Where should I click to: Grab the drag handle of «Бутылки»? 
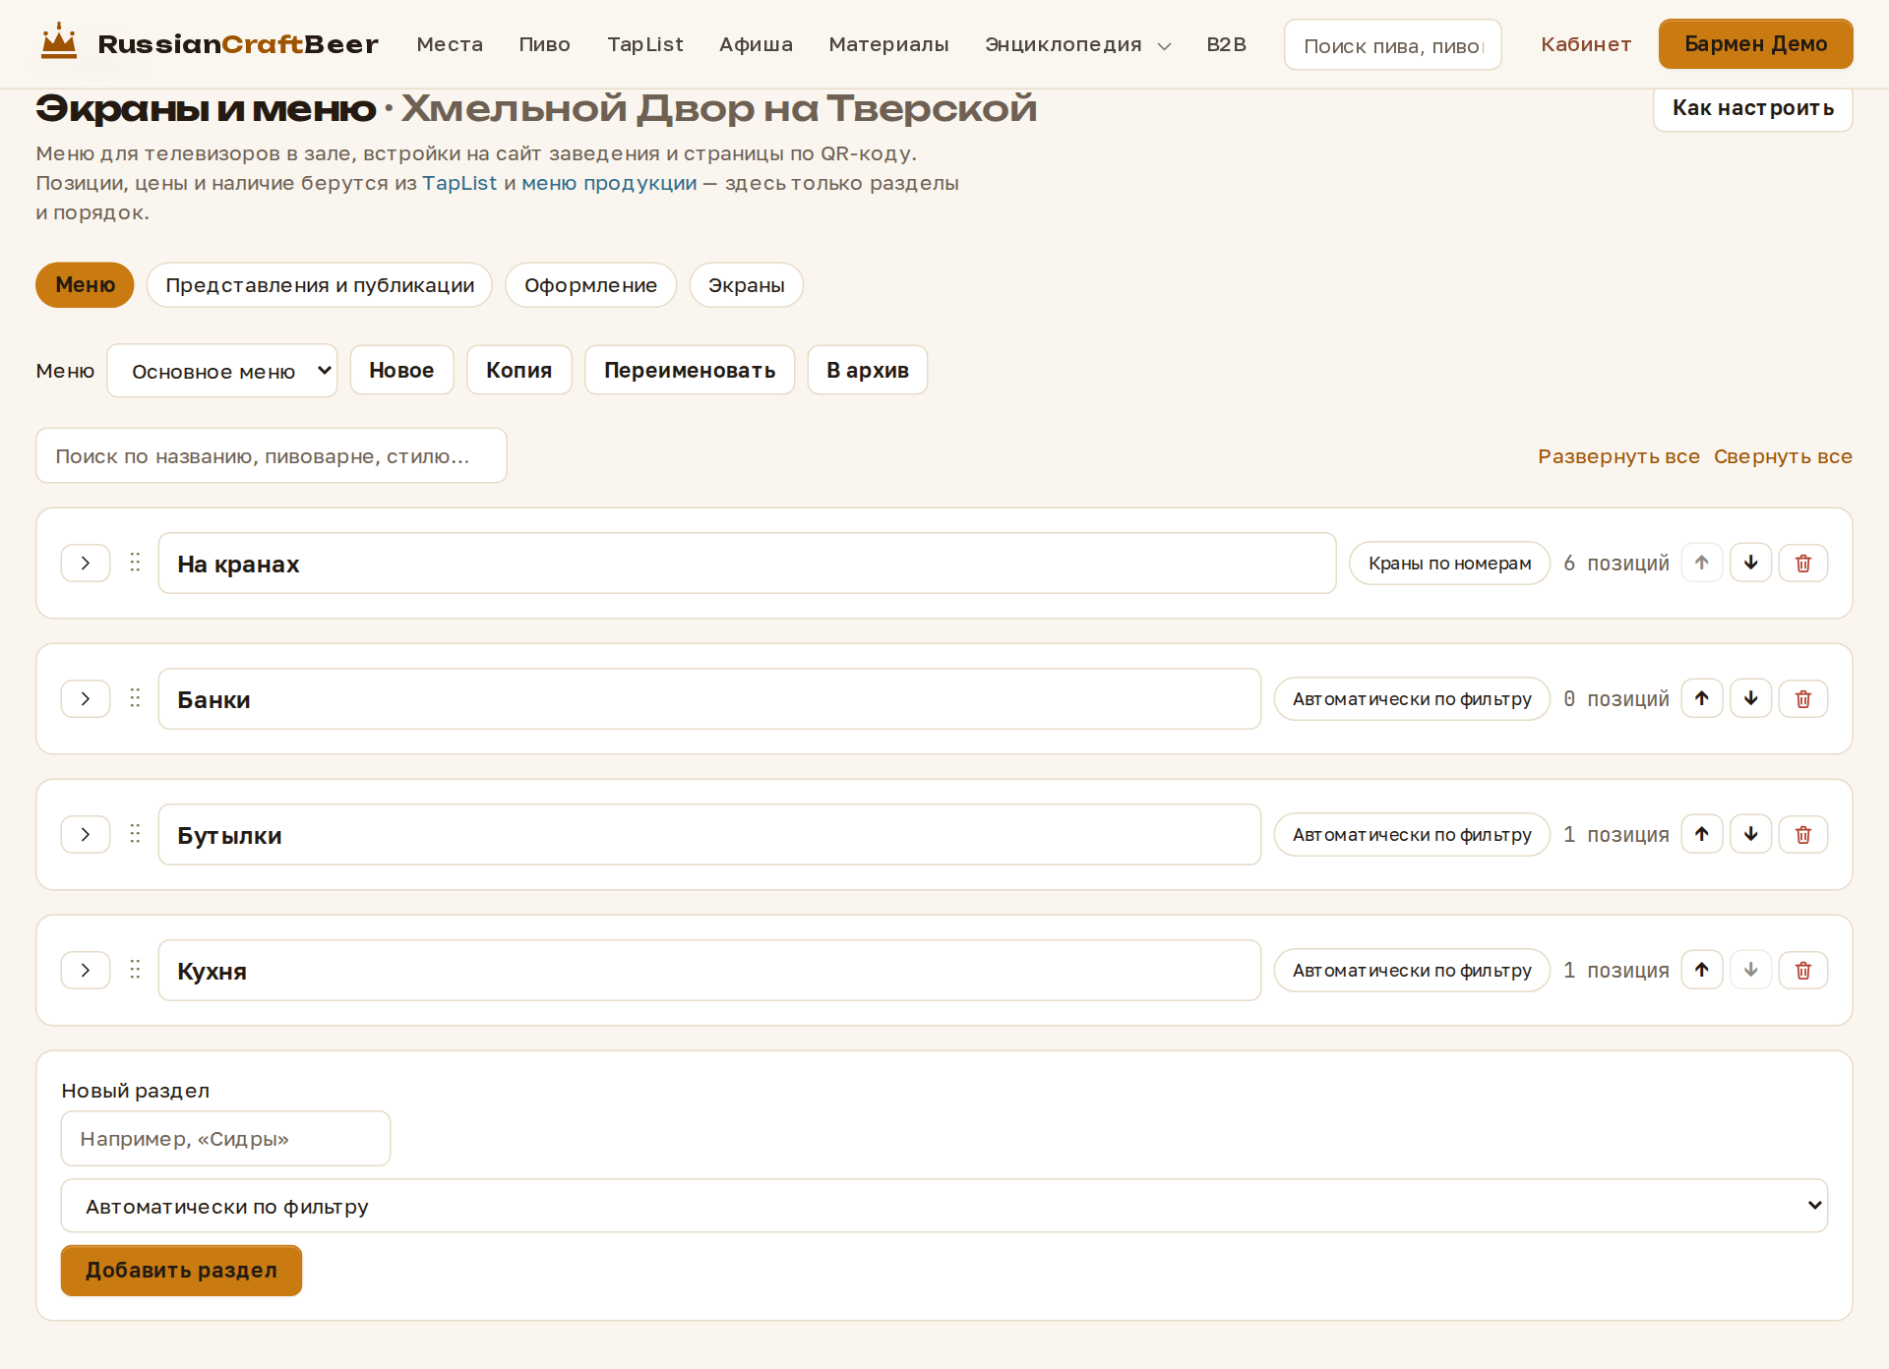[x=135, y=833]
